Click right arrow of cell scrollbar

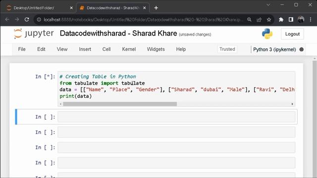[x=292, y=104]
